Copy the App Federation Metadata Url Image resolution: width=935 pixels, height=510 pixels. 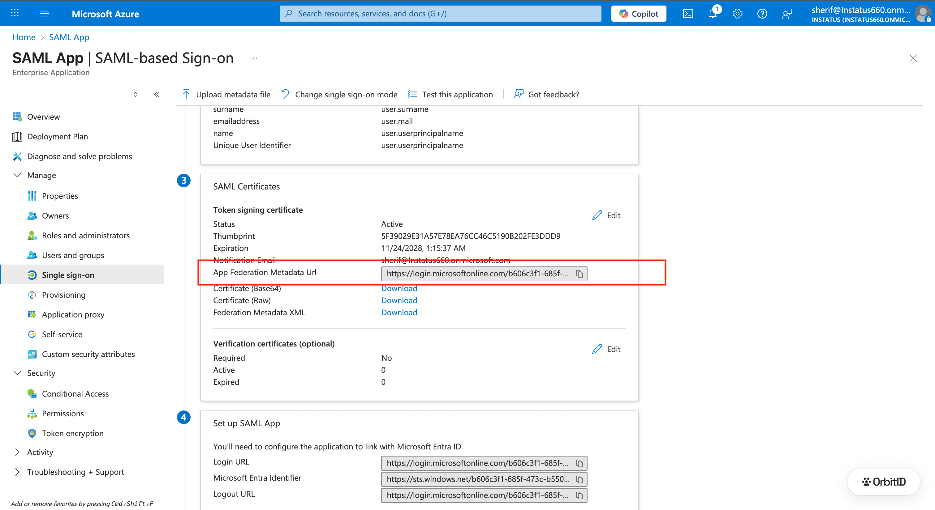coord(579,274)
